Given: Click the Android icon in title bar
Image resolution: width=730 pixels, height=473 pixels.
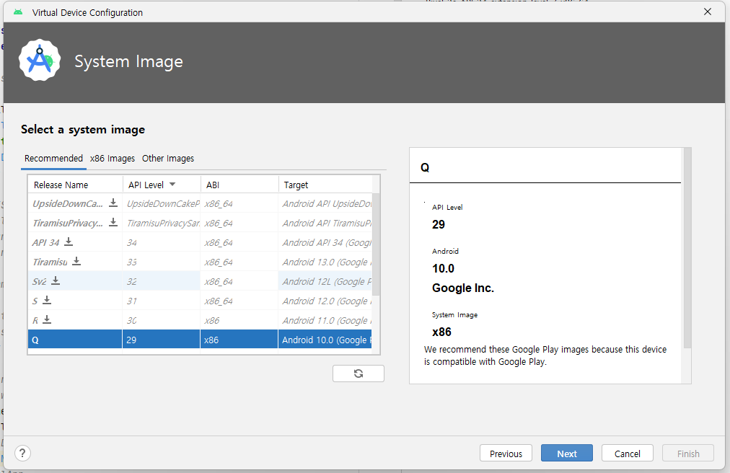Looking at the screenshot, I should (x=18, y=12).
